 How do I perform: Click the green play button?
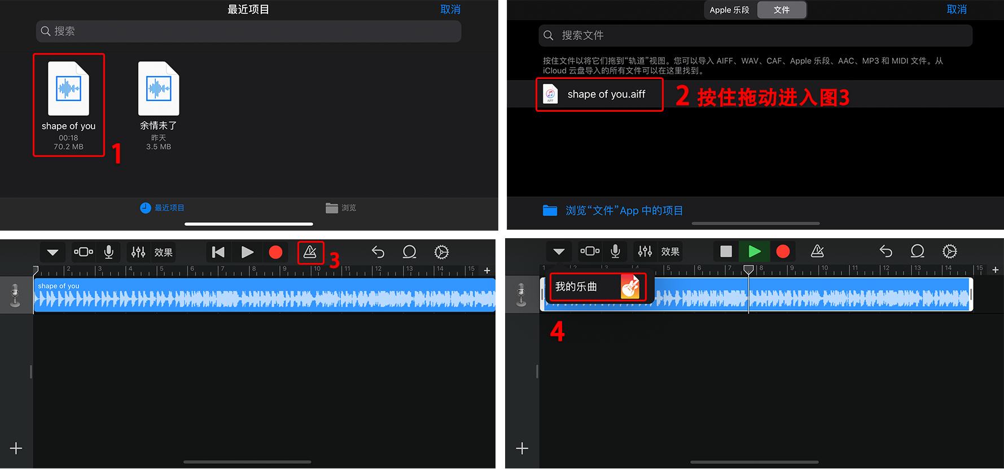pyautogui.click(x=754, y=251)
